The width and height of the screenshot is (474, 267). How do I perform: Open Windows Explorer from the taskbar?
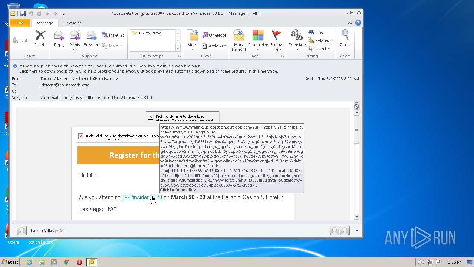click(42, 262)
